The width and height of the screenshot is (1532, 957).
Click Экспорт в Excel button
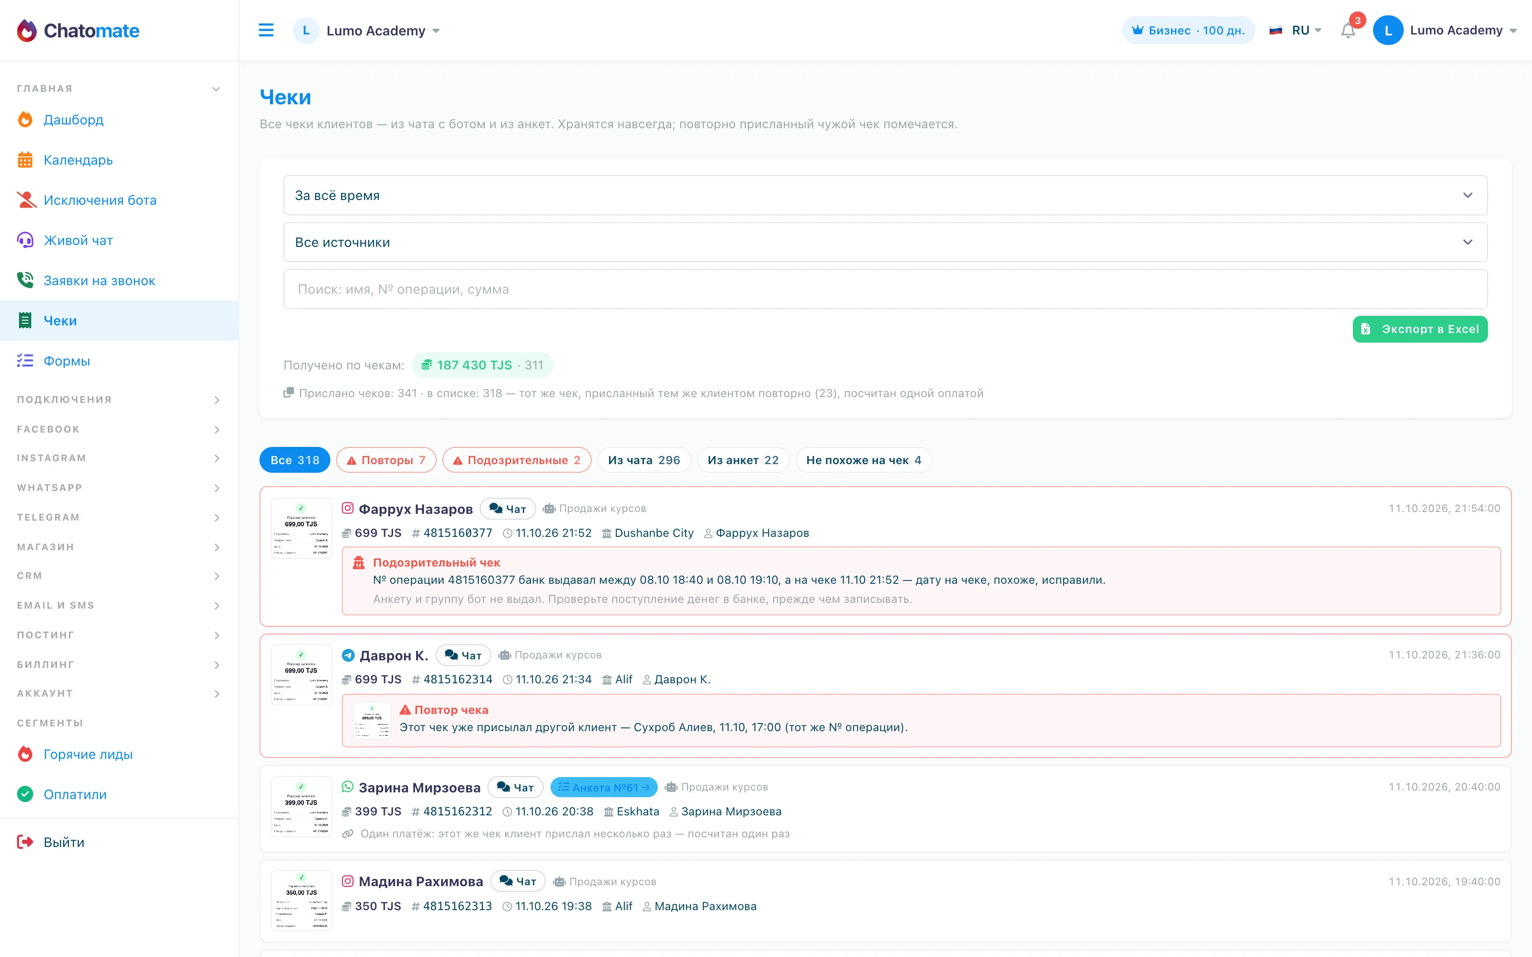tap(1420, 329)
